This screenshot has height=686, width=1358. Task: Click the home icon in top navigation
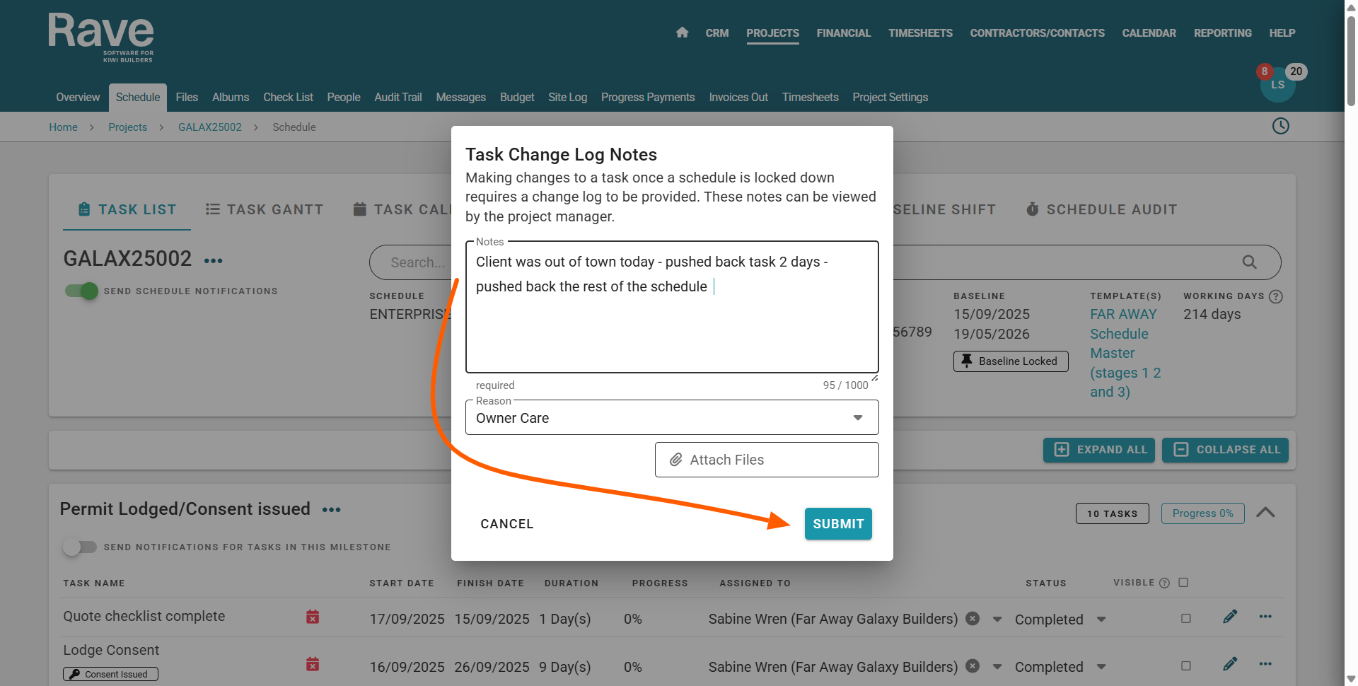(682, 33)
